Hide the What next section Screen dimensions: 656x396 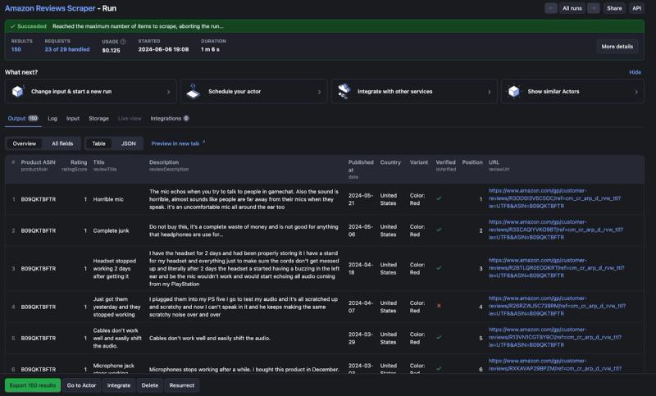click(x=635, y=72)
